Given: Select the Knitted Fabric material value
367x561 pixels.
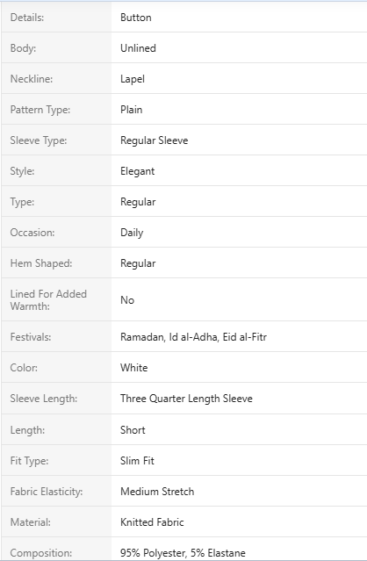Looking at the screenshot, I should pos(152,522).
